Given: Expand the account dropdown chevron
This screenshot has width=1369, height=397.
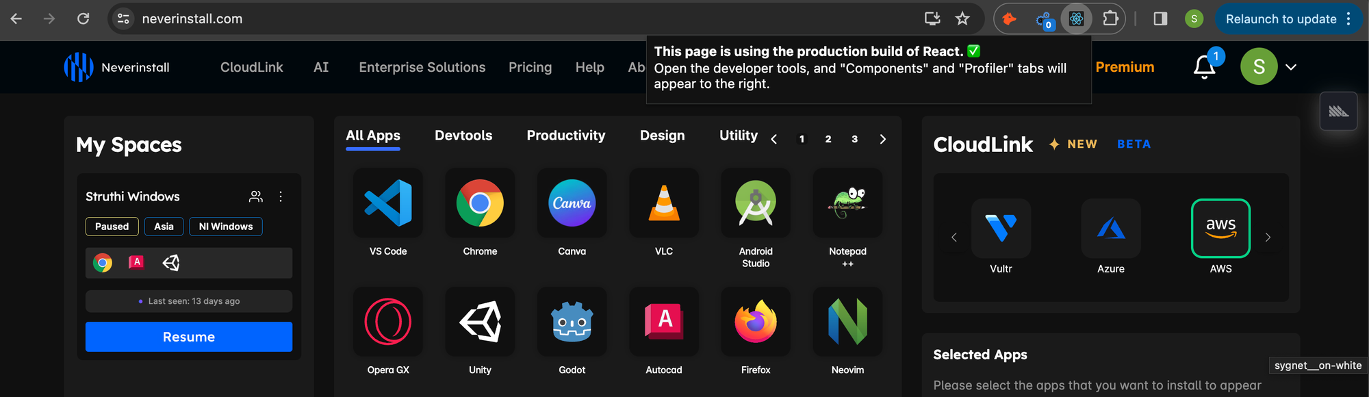Looking at the screenshot, I should pos(1291,67).
